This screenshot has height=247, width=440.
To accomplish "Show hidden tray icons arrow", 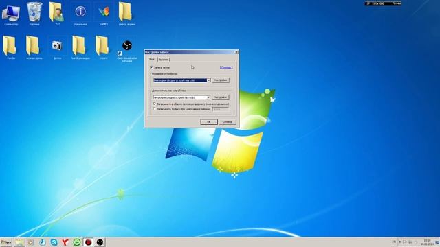I will click(x=400, y=242).
